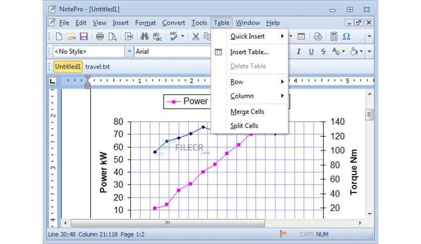Run ABC spell check
The height and width of the screenshot is (244, 421).
click(174, 36)
